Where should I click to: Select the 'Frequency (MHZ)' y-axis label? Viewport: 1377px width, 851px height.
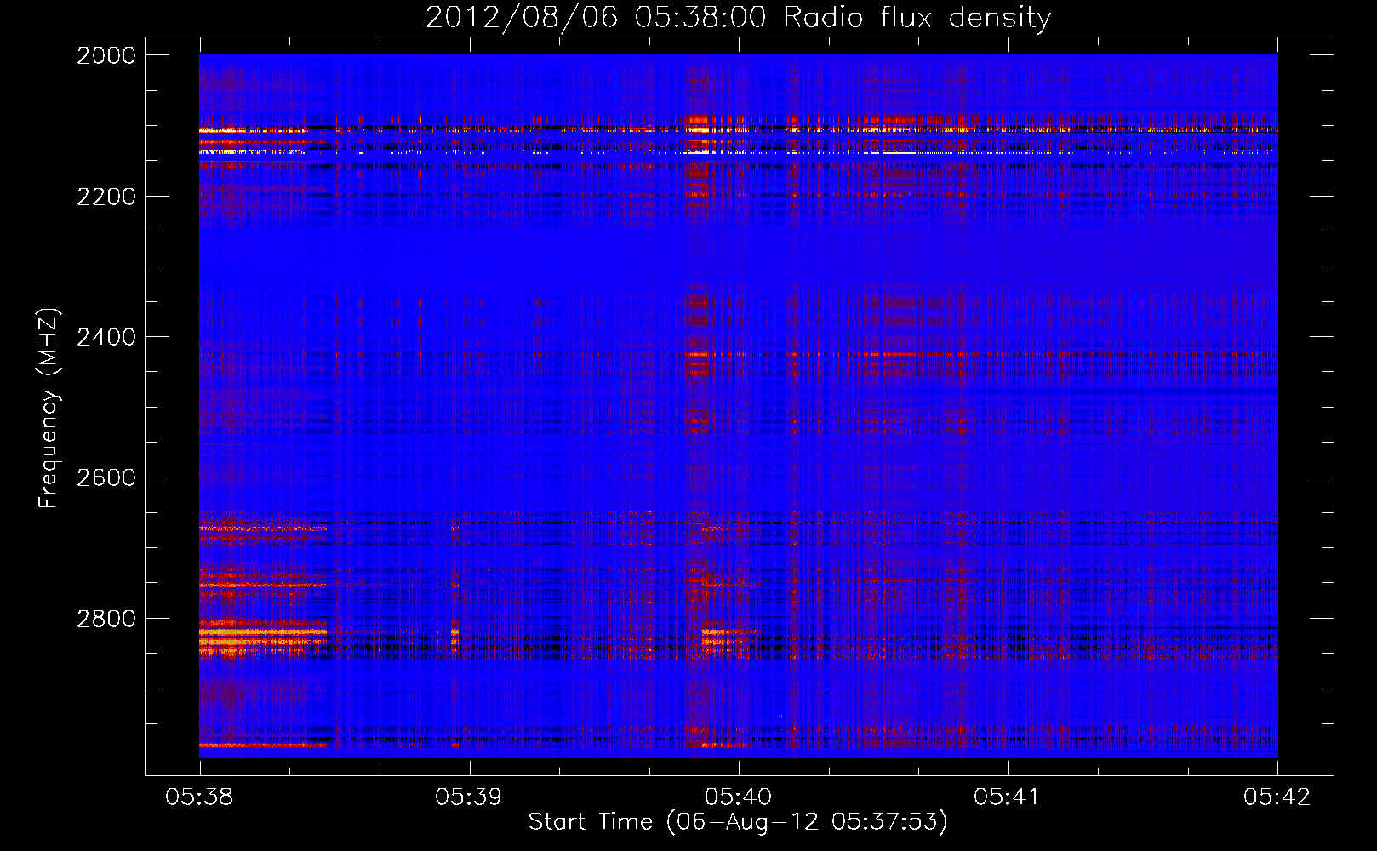click(49, 408)
